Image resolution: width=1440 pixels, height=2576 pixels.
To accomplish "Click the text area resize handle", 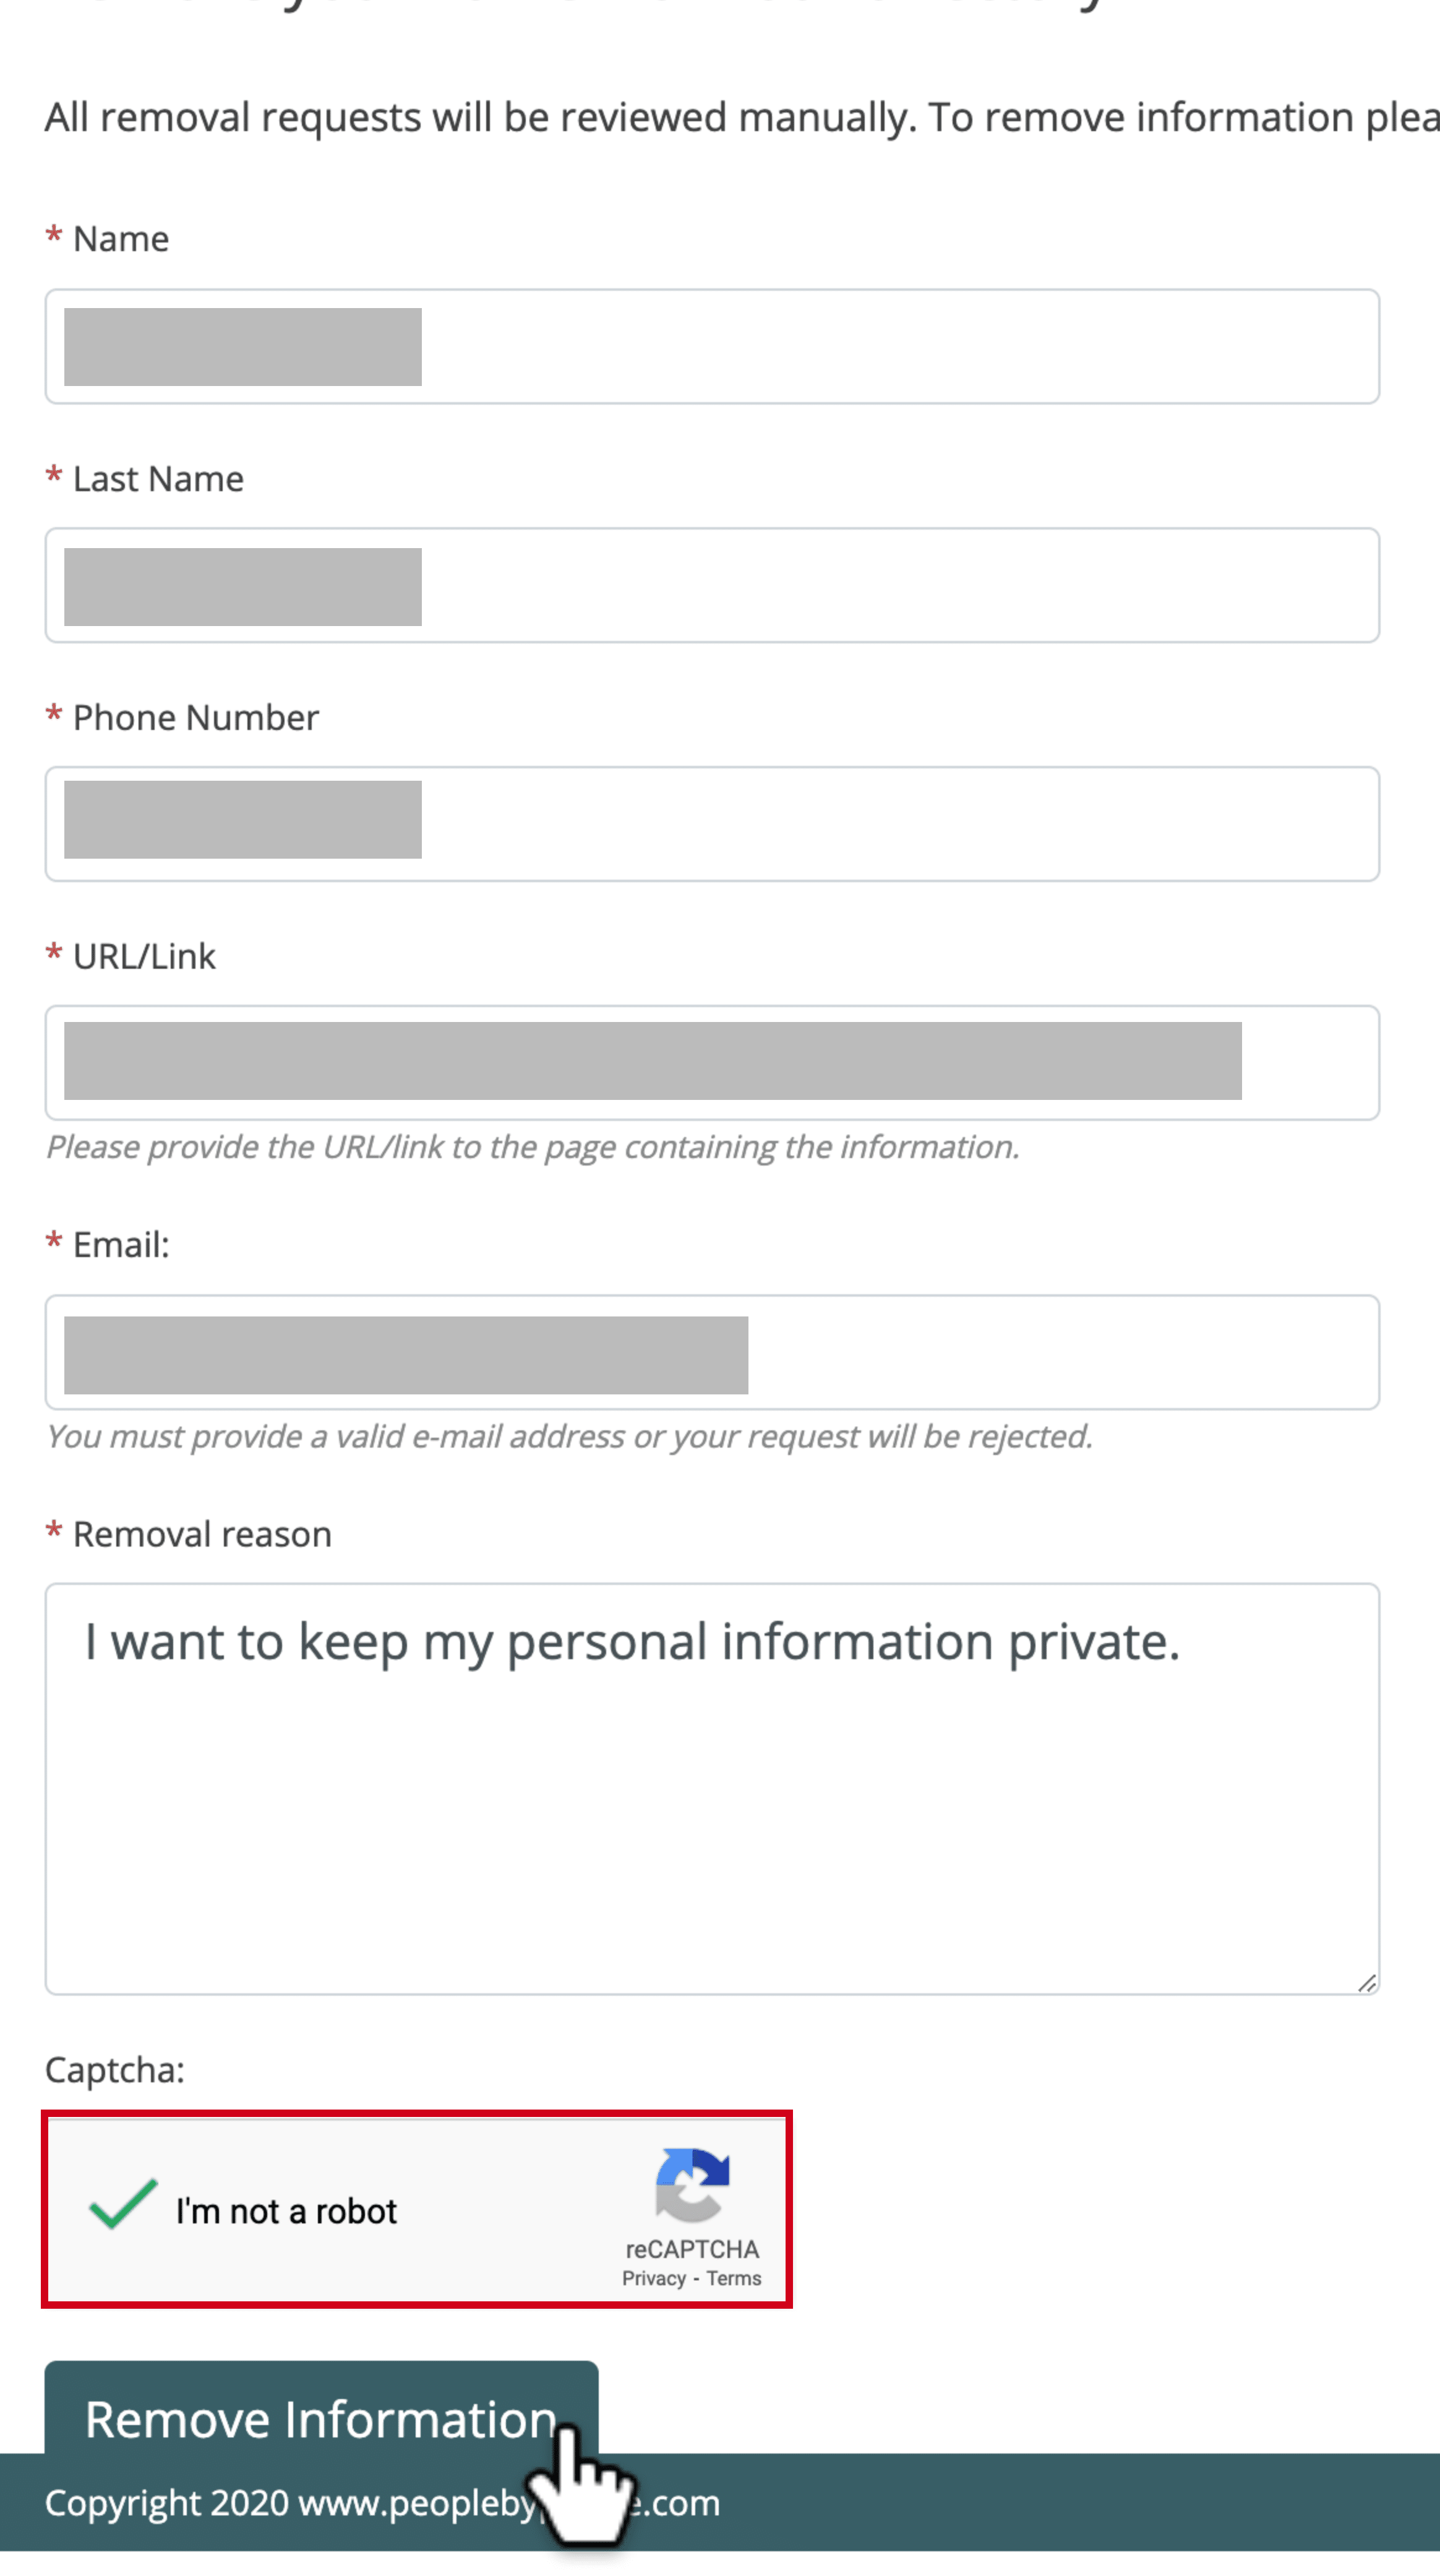I will click(1367, 1982).
